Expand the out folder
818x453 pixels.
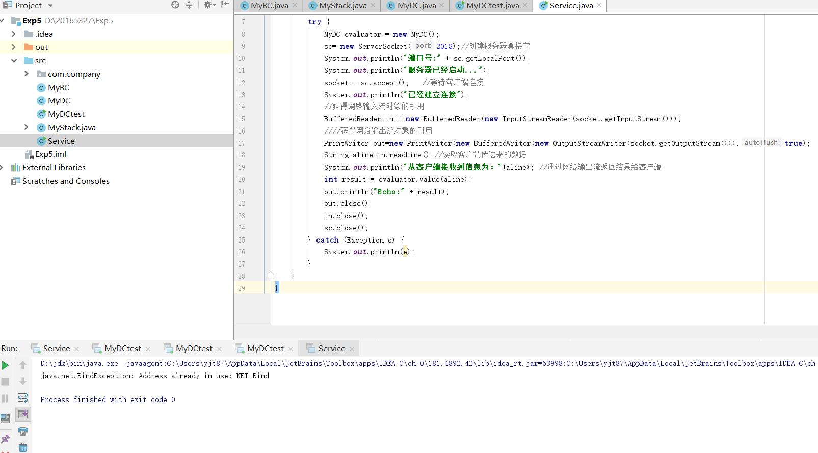coord(14,47)
